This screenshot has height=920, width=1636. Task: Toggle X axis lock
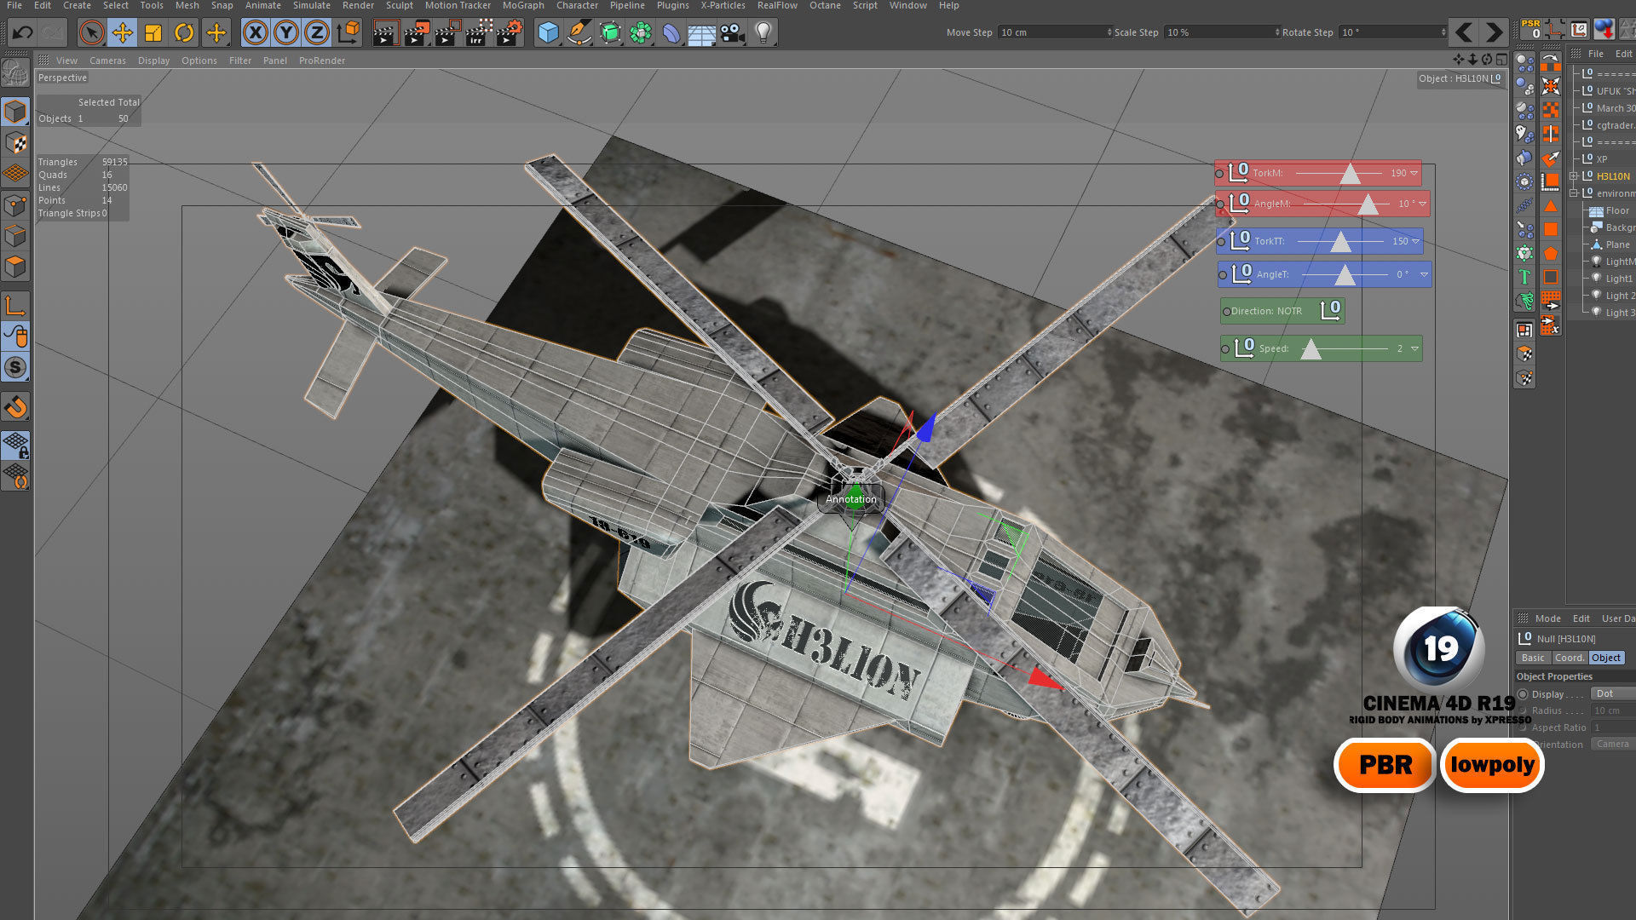coord(255,33)
